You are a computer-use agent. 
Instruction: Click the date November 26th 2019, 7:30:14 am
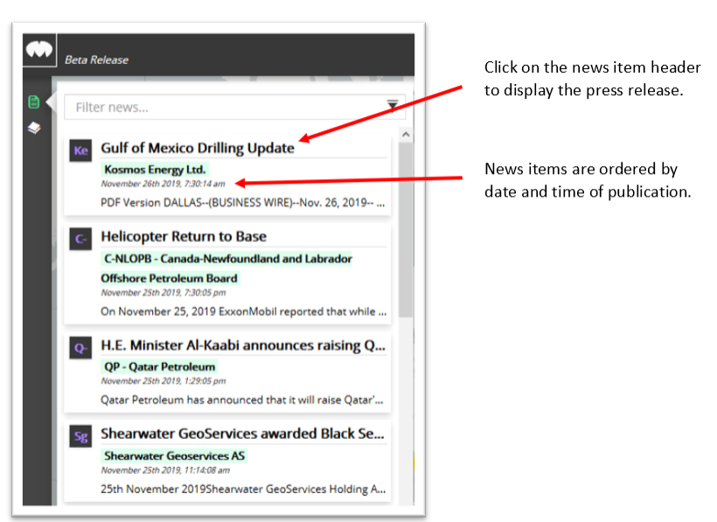[x=164, y=184]
